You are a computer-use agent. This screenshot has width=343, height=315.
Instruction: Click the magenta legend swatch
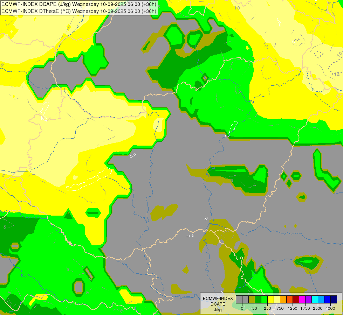pyautogui.click(x=302, y=299)
